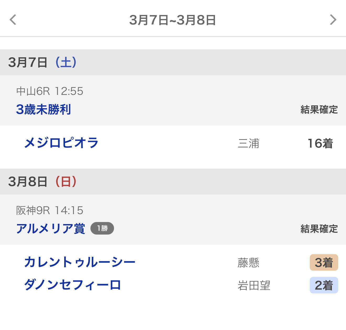Click the 16着 finishing position
This screenshot has width=346, height=330.
tap(320, 144)
